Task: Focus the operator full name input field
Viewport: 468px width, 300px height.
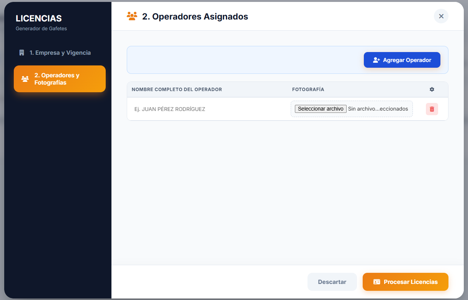Action: [208, 109]
